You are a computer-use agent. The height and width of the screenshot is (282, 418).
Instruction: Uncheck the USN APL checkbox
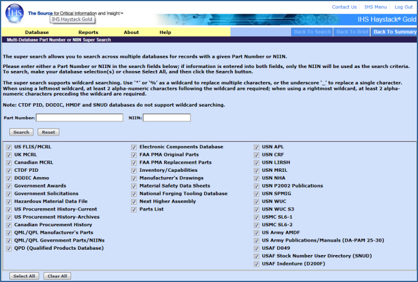(x=256, y=147)
